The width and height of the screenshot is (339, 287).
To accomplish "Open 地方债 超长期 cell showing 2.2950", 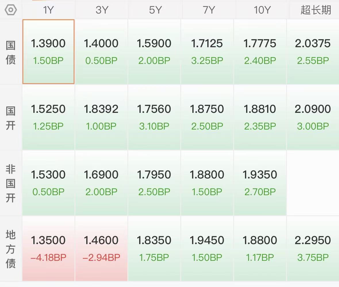I will (313, 248).
